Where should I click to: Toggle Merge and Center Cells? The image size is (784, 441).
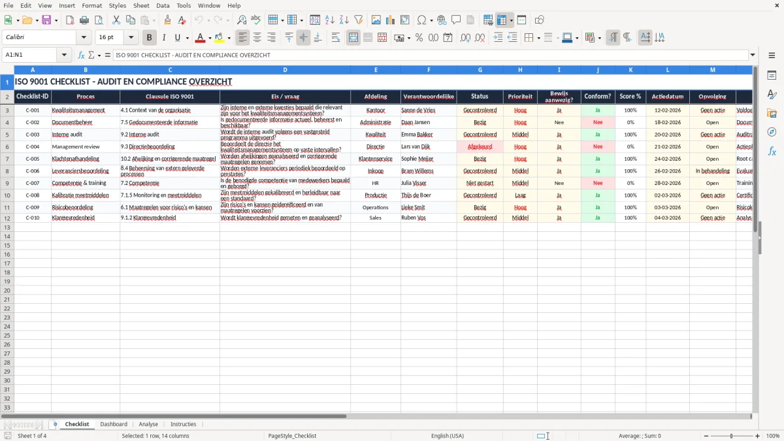tap(353, 38)
